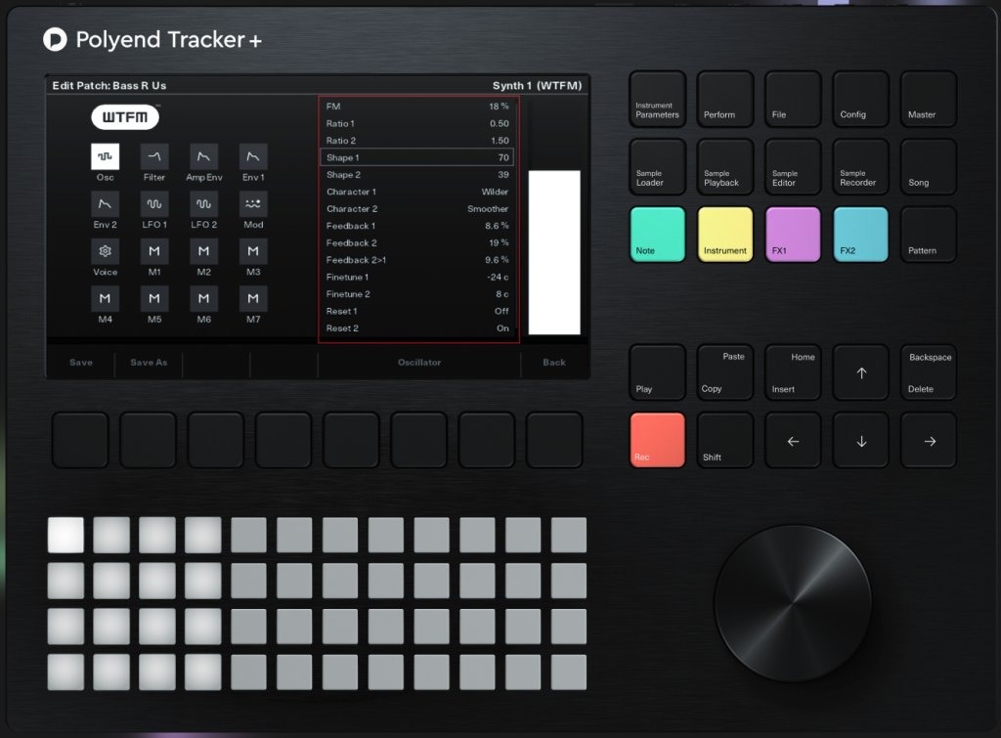Click the Save screen label
Viewport: 1001px width, 738px height.
point(81,362)
